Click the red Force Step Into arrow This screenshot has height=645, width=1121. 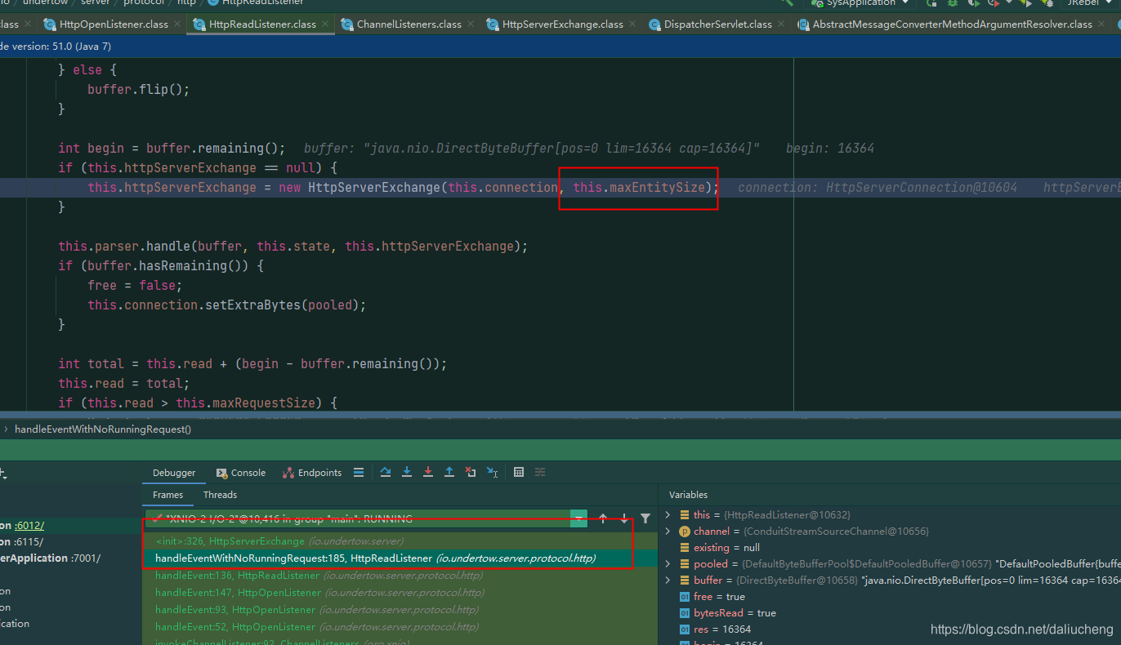coord(428,472)
